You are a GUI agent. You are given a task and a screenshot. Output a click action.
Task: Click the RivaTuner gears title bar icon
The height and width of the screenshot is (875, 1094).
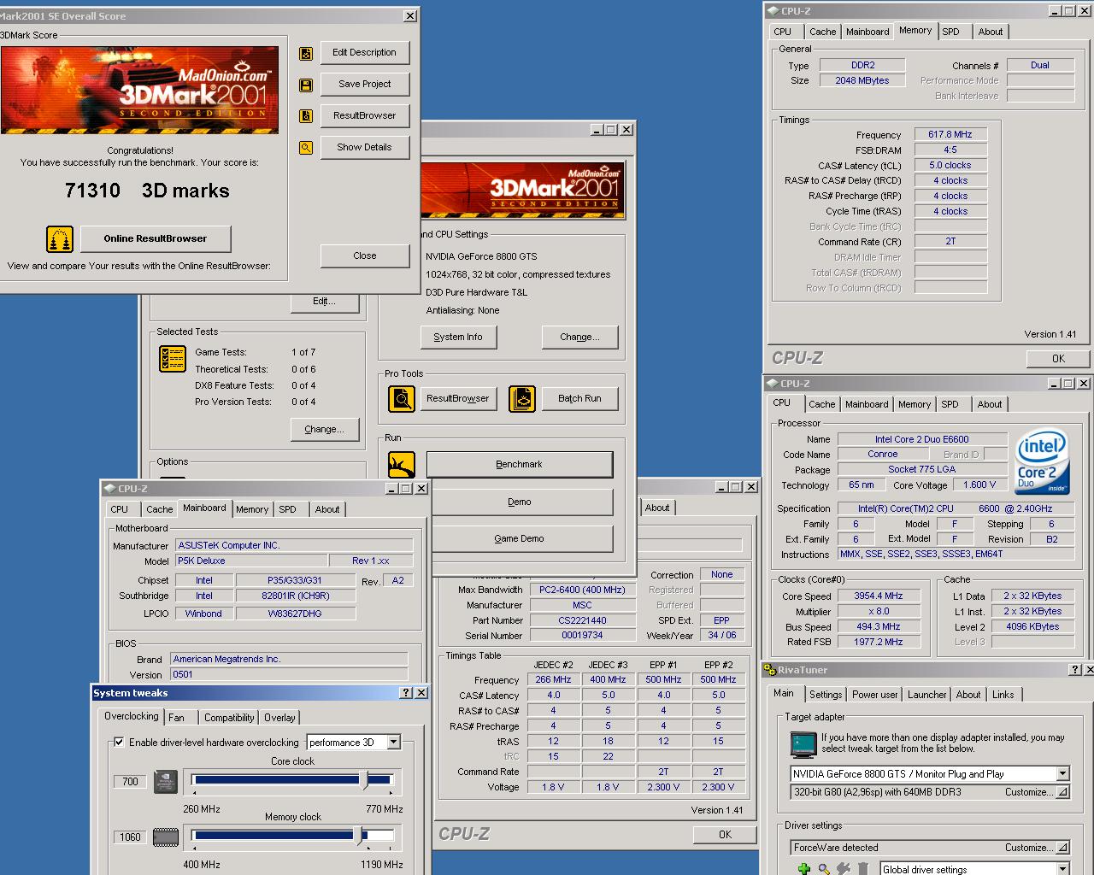pos(770,670)
